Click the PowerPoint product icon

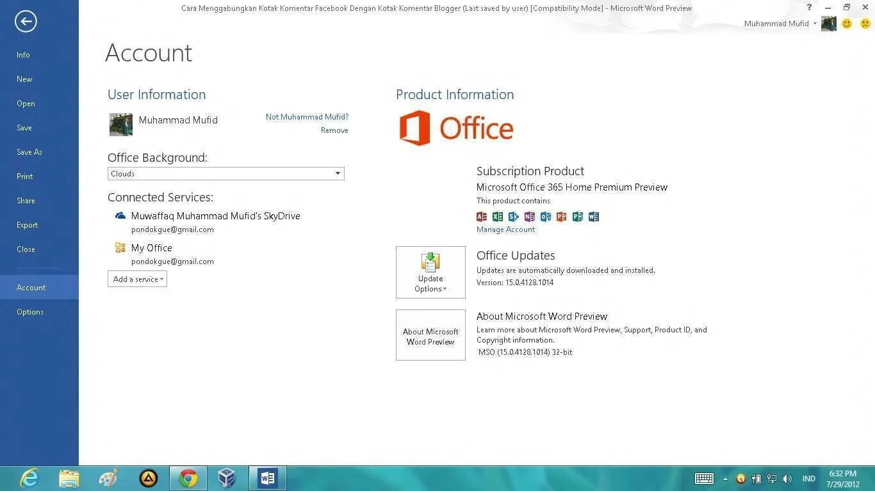(562, 217)
